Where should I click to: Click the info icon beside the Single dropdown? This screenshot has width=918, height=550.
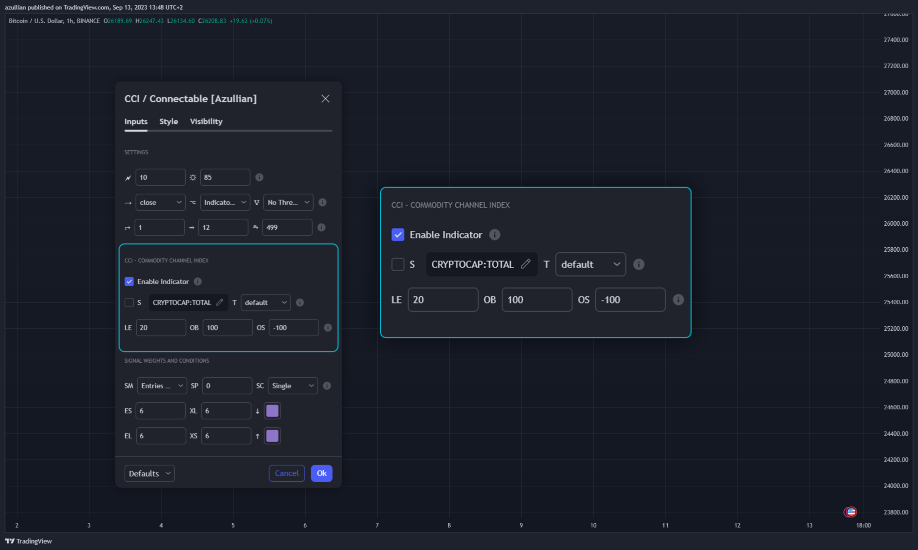[x=327, y=385]
